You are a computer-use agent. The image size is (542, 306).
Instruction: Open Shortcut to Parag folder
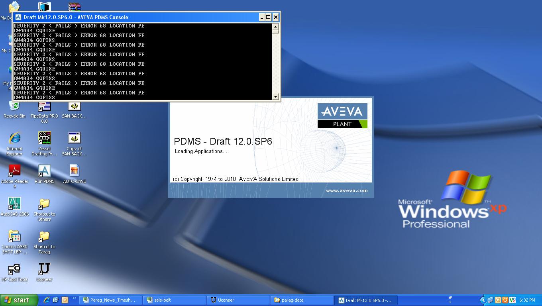(44, 242)
